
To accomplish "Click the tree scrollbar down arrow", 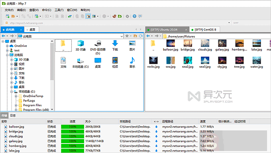I will pos(52,109).
